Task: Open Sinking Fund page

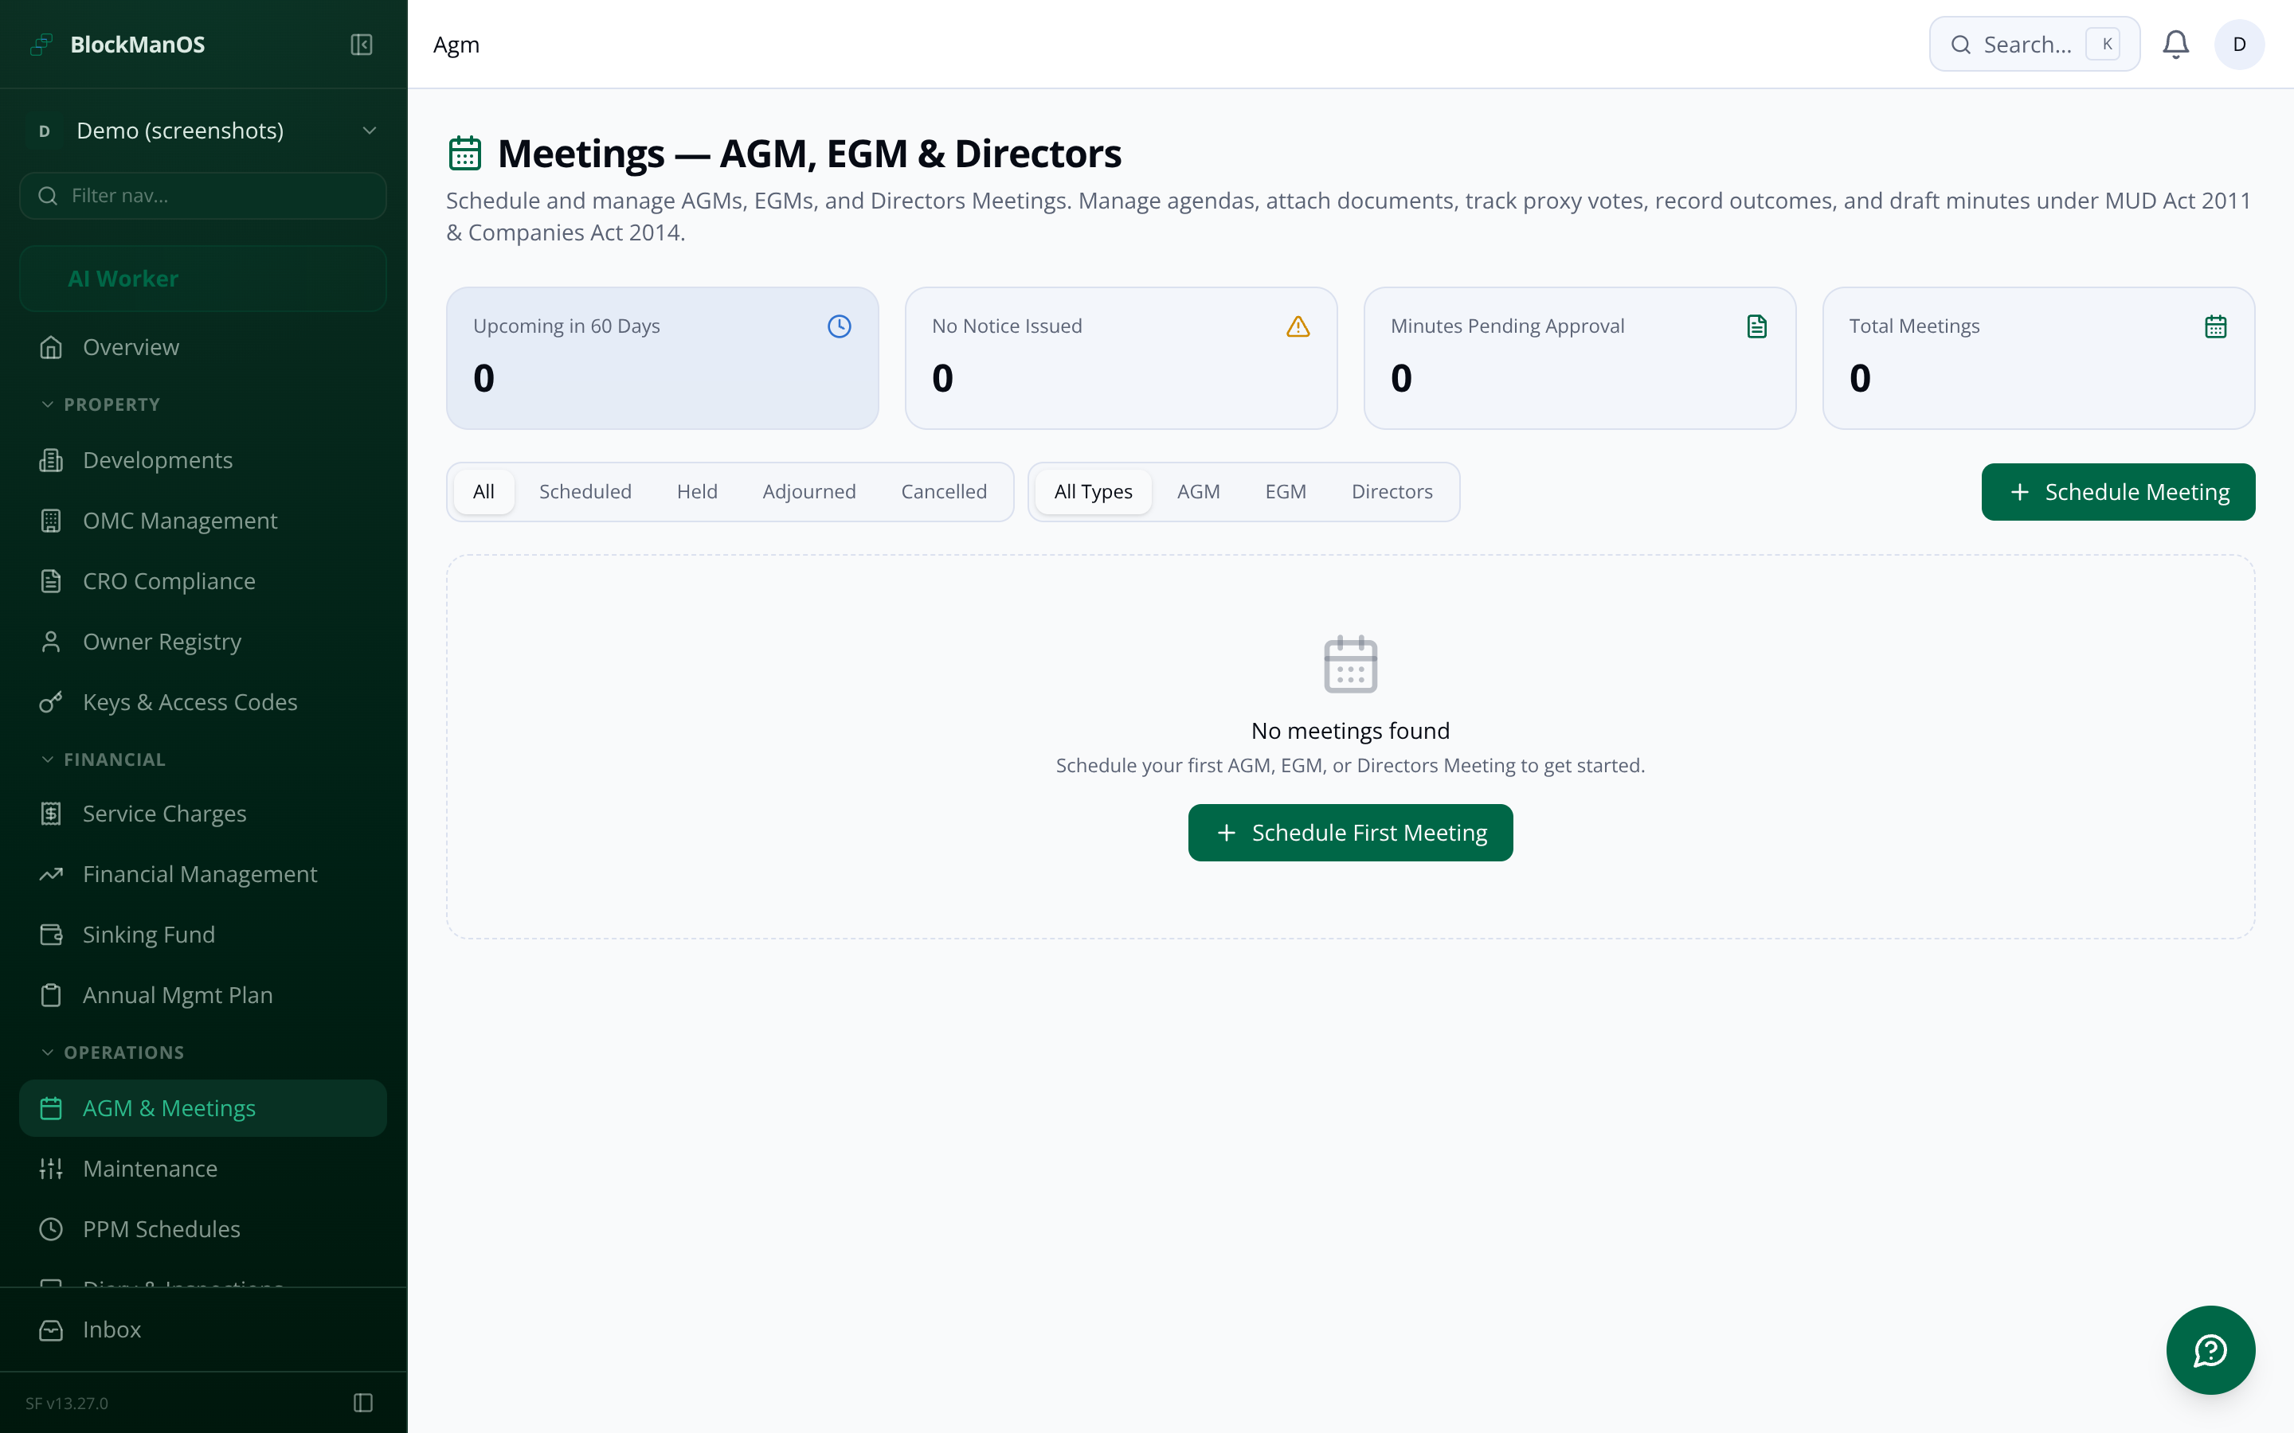Action: click(203, 935)
